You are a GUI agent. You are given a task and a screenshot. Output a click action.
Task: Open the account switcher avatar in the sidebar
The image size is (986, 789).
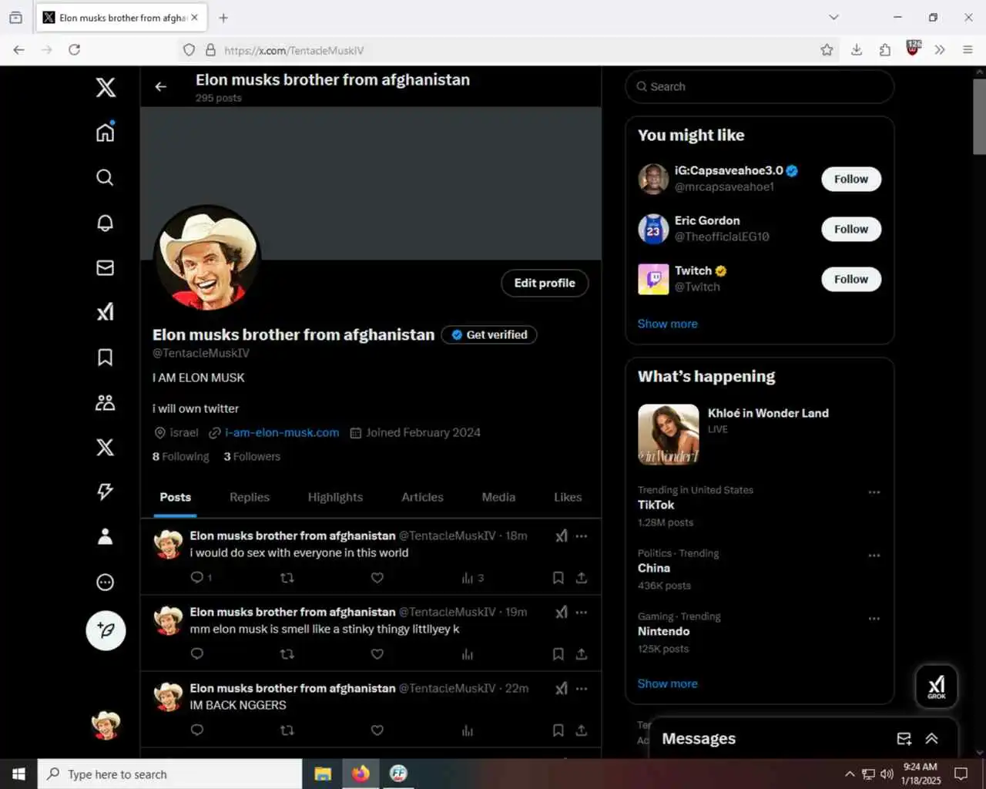pos(106,725)
